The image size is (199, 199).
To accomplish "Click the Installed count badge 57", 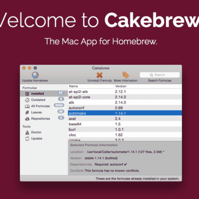I will (x=61, y=93).
